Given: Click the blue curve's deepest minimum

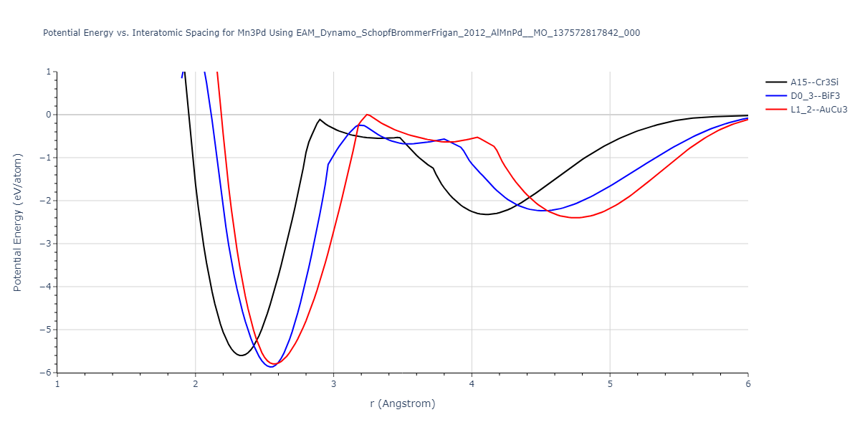Looking at the screenshot, I should click(270, 366).
